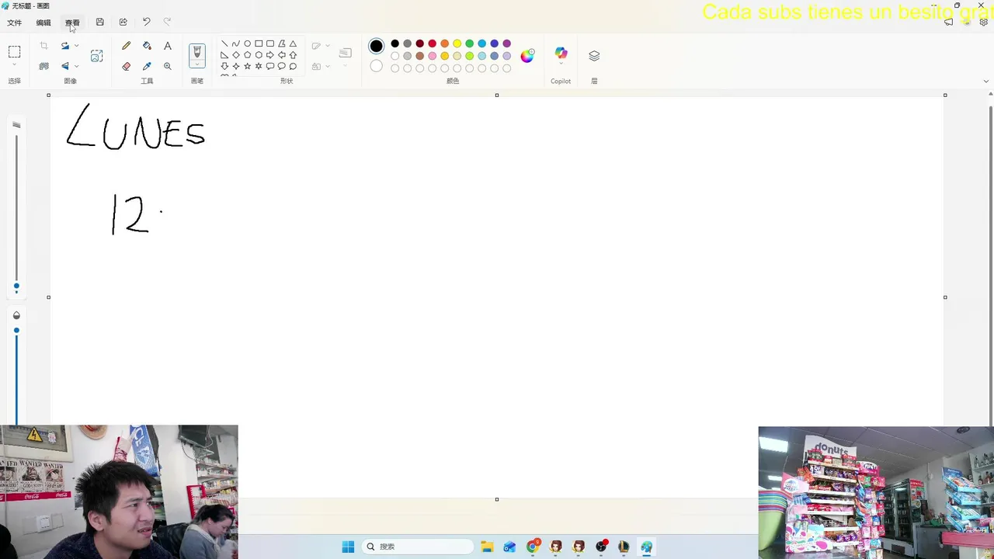
Task: Click the opacity slider handle
Action: pyautogui.click(x=16, y=331)
